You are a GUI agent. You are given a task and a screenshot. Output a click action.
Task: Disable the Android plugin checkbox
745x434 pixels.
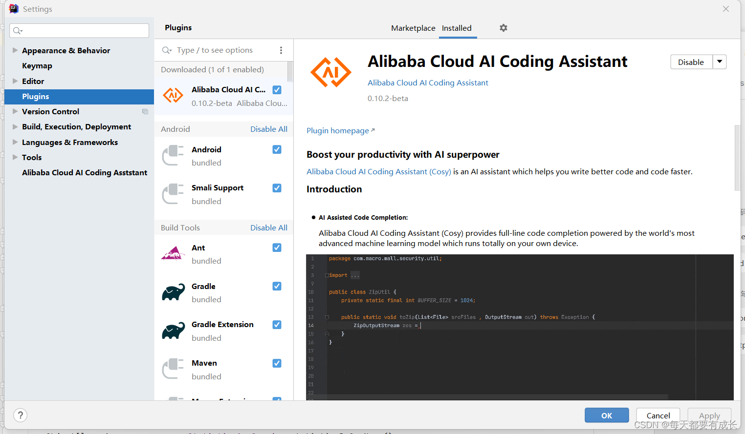[x=277, y=149]
